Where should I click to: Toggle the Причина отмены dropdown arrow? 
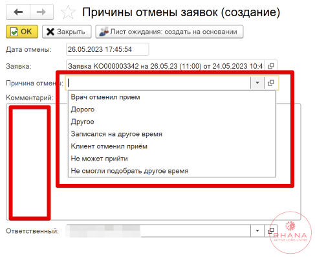tap(257, 83)
